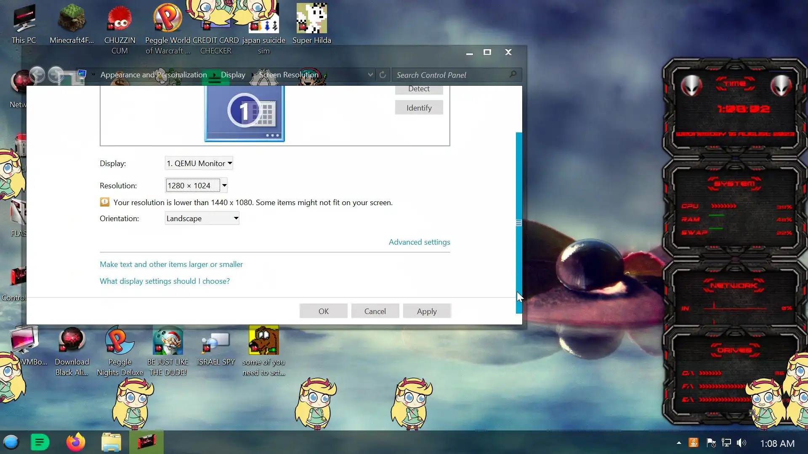Open File Explorer from the taskbar
Viewport: 808px width, 454px height.
click(x=111, y=442)
